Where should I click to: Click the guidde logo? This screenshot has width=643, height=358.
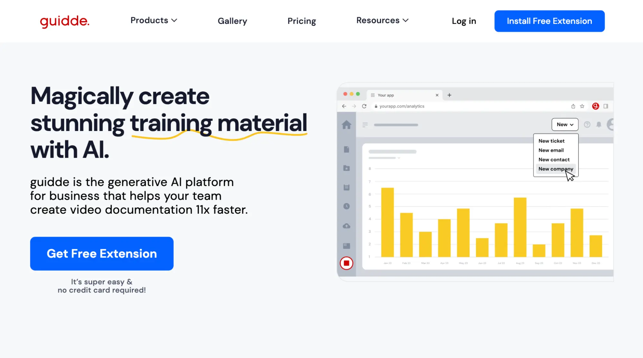[x=64, y=21]
